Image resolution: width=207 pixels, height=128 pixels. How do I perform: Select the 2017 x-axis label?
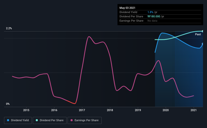pos(82,110)
